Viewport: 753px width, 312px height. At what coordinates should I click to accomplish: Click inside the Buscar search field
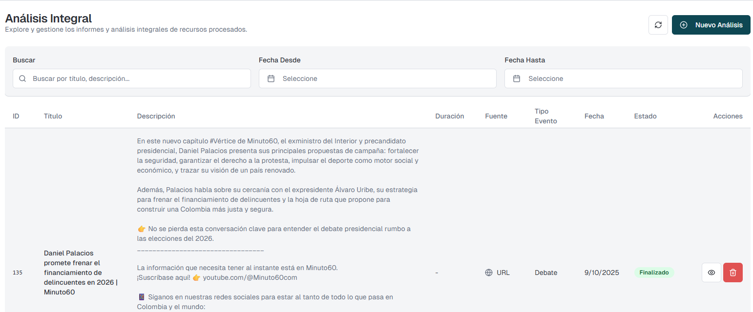click(132, 78)
